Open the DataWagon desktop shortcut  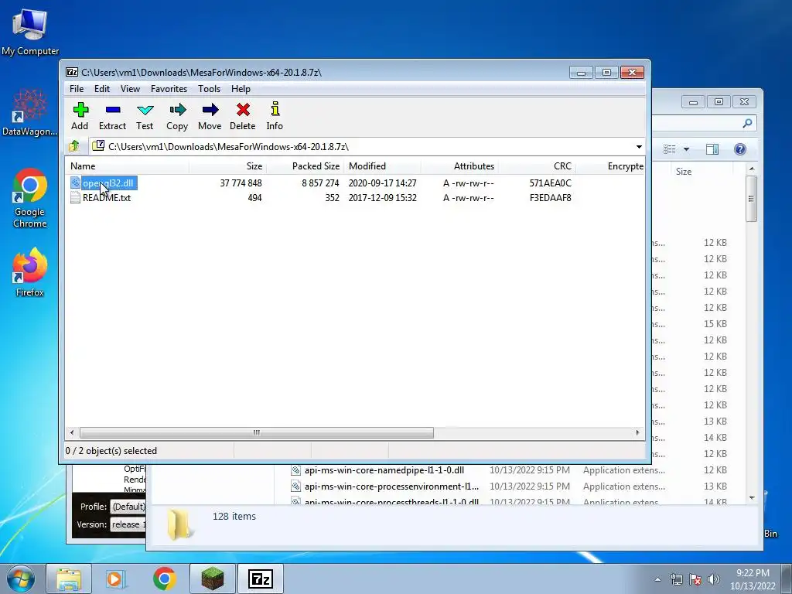30,112
